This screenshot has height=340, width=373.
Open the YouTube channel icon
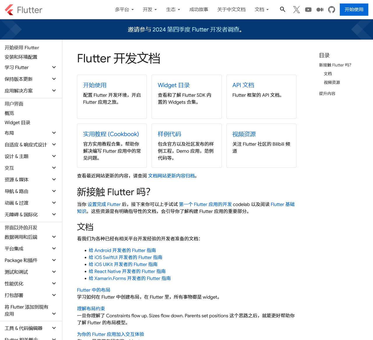[308, 10]
